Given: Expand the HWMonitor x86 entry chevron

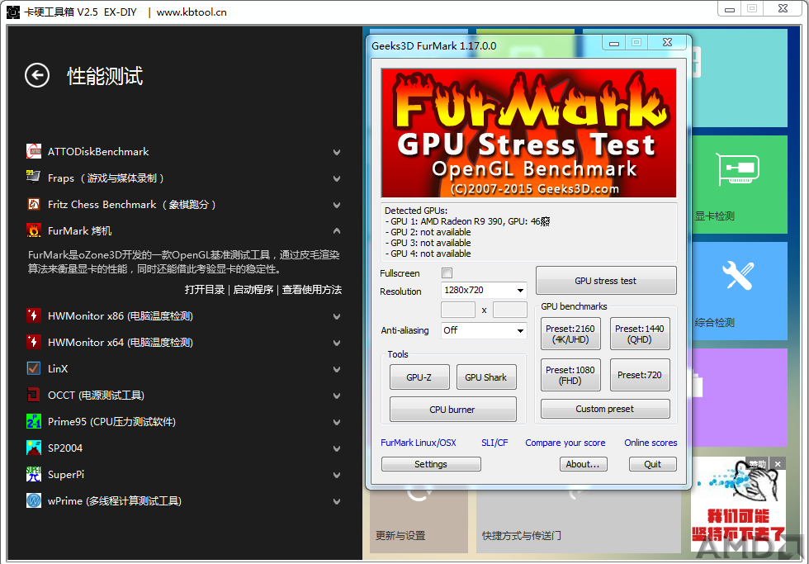Looking at the screenshot, I should (337, 316).
